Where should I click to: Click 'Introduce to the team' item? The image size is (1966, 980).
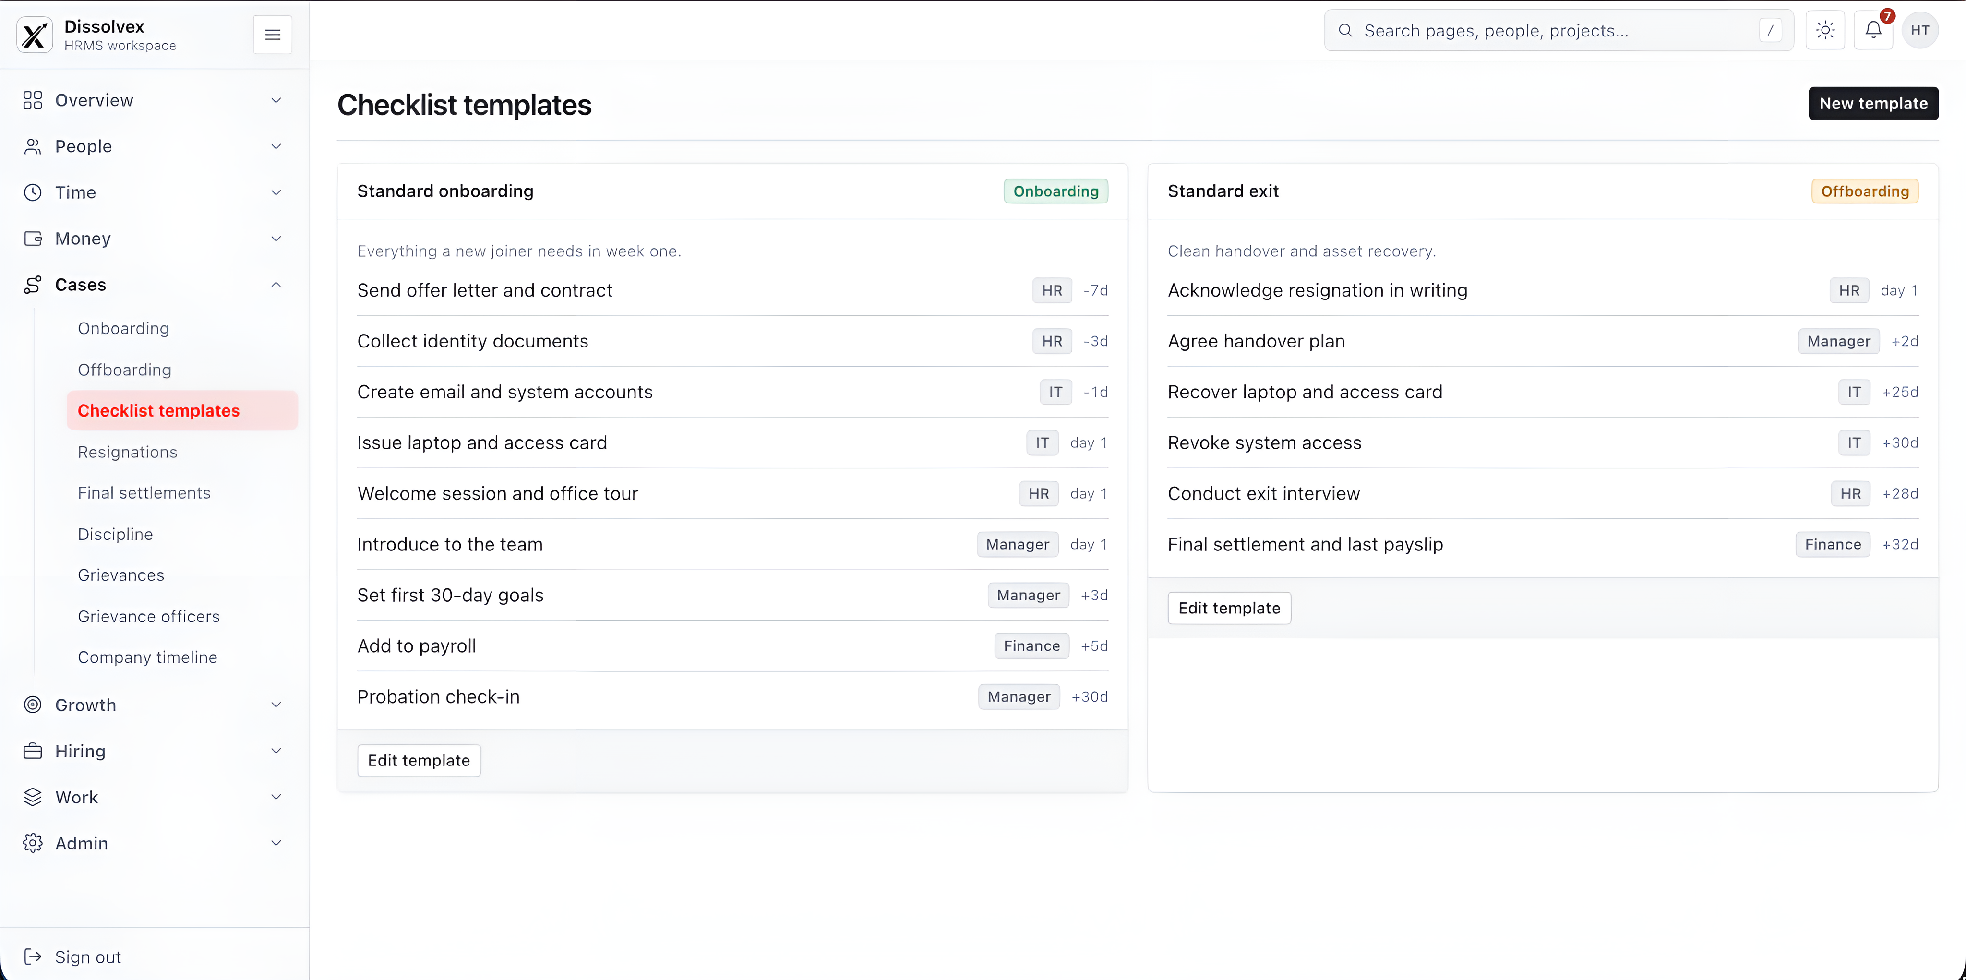732,544
